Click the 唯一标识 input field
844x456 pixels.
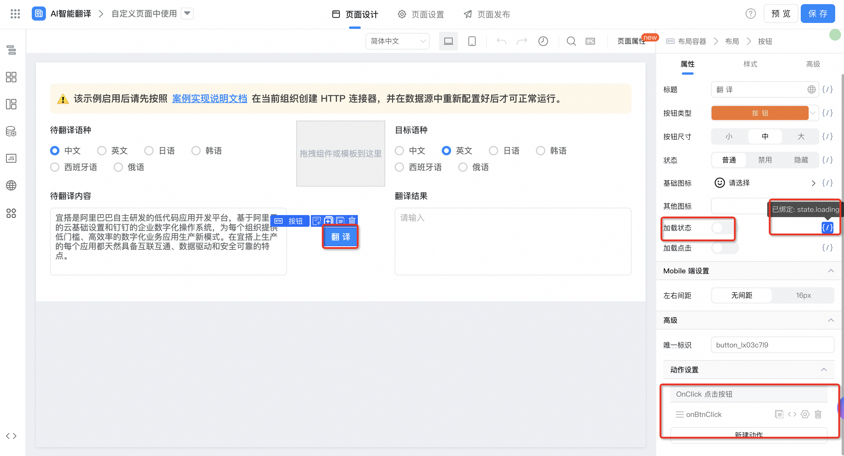point(772,345)
